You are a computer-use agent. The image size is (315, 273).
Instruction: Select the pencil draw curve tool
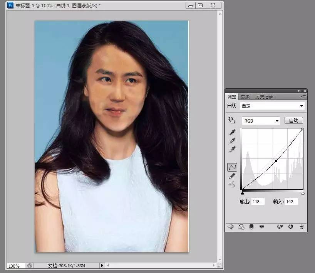[x=232, y=176]
